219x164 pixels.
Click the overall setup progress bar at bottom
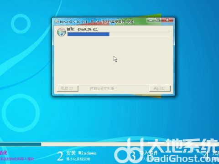[x=109, y=144]
